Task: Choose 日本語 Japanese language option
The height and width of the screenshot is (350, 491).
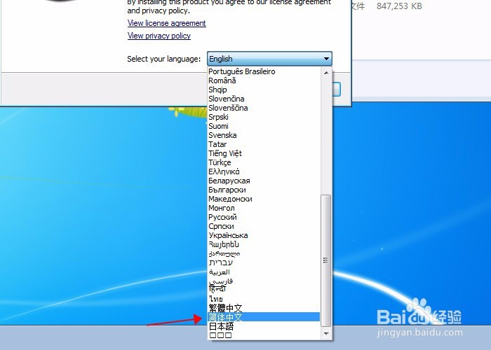Action: [x=264, y=326]
